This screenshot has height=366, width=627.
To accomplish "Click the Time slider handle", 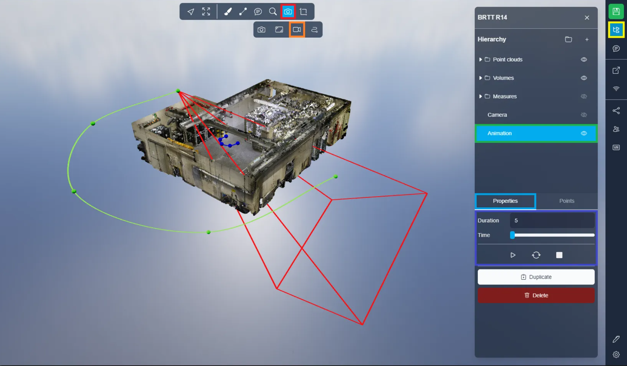I will point(512,235).
